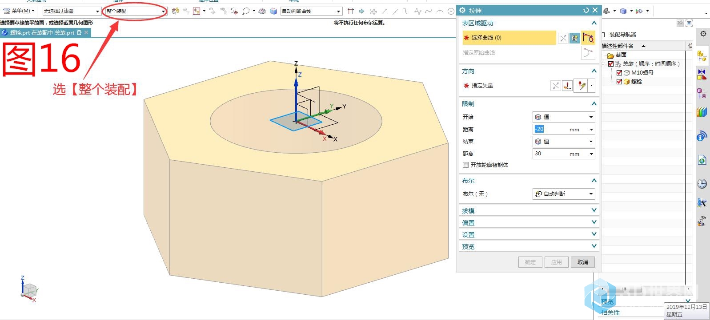
Task: Click the 确定 button
Action: [x=530, y=262]
